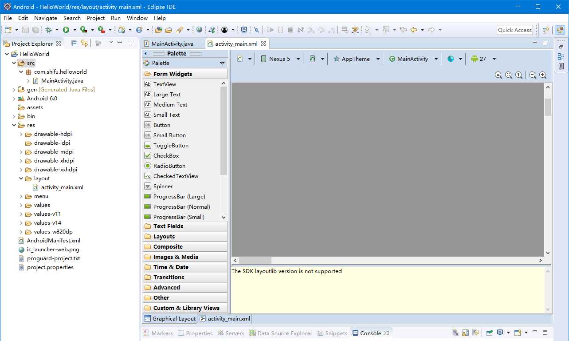Click the New Java Class icon
569x341 pixels.
click(139, 30)
